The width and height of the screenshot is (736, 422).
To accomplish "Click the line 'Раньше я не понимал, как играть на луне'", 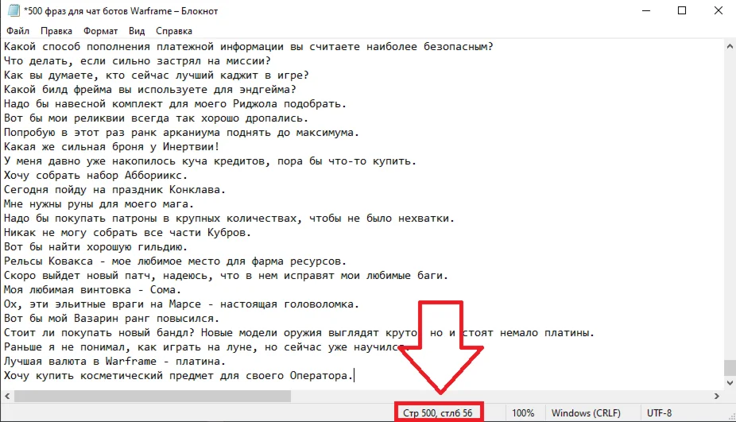I will [207, 347].
